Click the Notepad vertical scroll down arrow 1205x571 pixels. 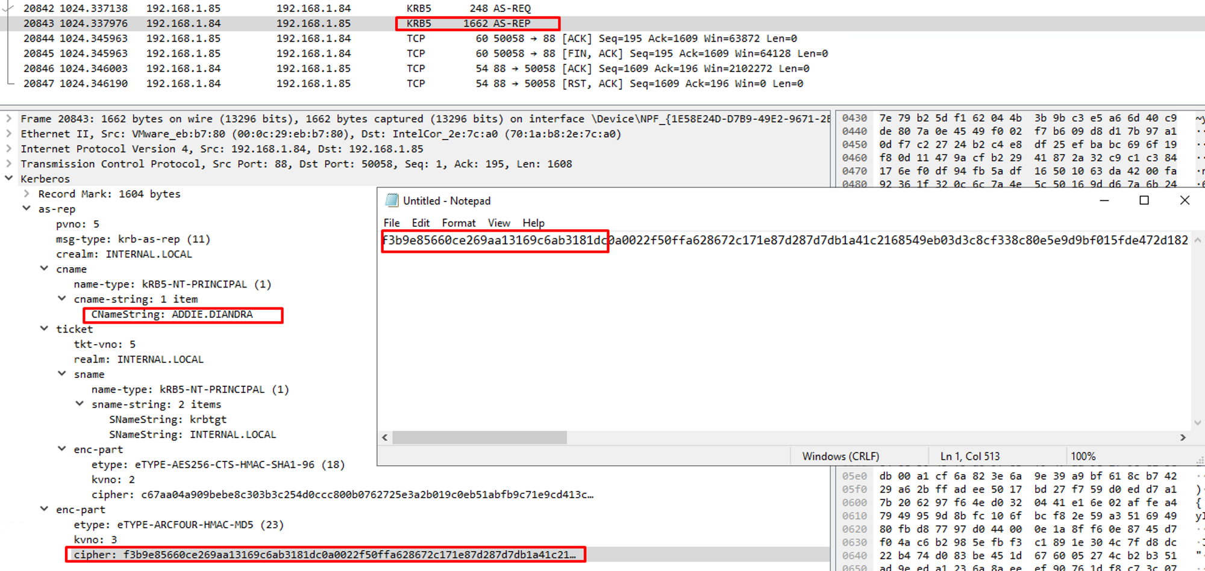1197,423
